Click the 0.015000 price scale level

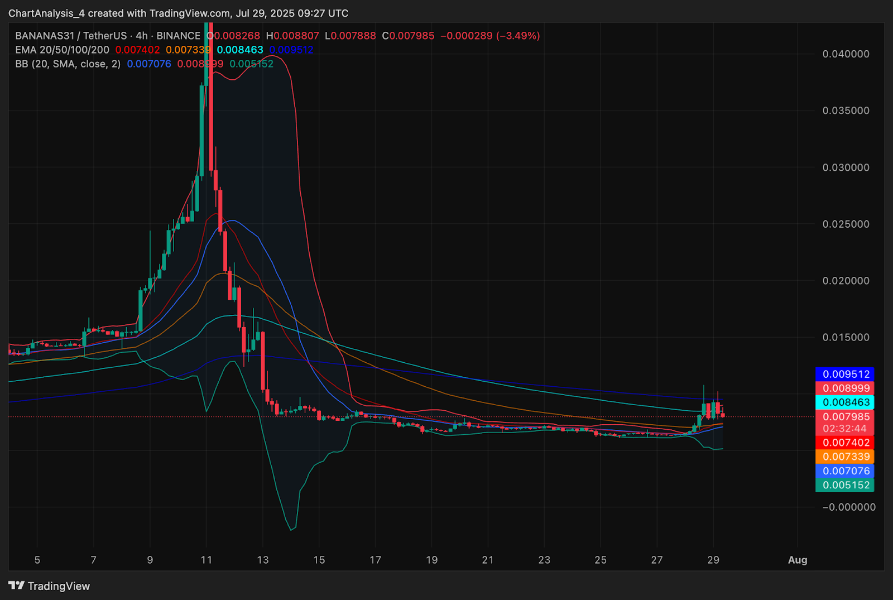[x=846, y=337]
